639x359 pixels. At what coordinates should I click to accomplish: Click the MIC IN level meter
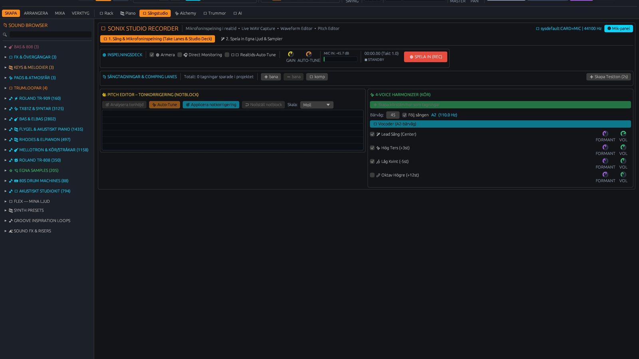pos(340,59)
